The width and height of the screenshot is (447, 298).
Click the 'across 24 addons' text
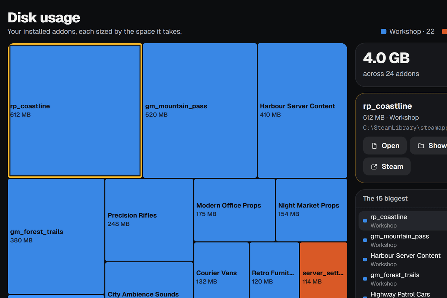pyautogui.click(x=391, y=74)
